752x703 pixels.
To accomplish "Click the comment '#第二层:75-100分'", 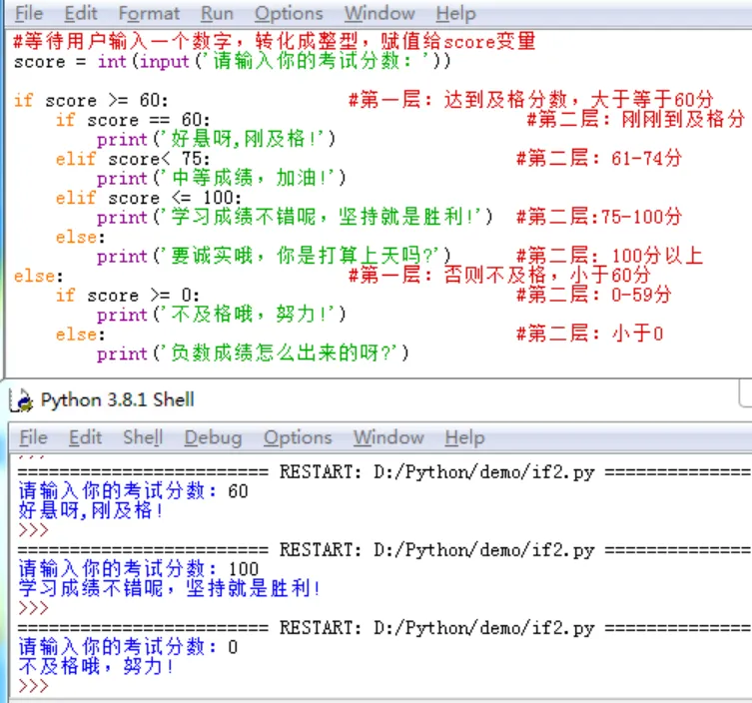I will point(598,217).
